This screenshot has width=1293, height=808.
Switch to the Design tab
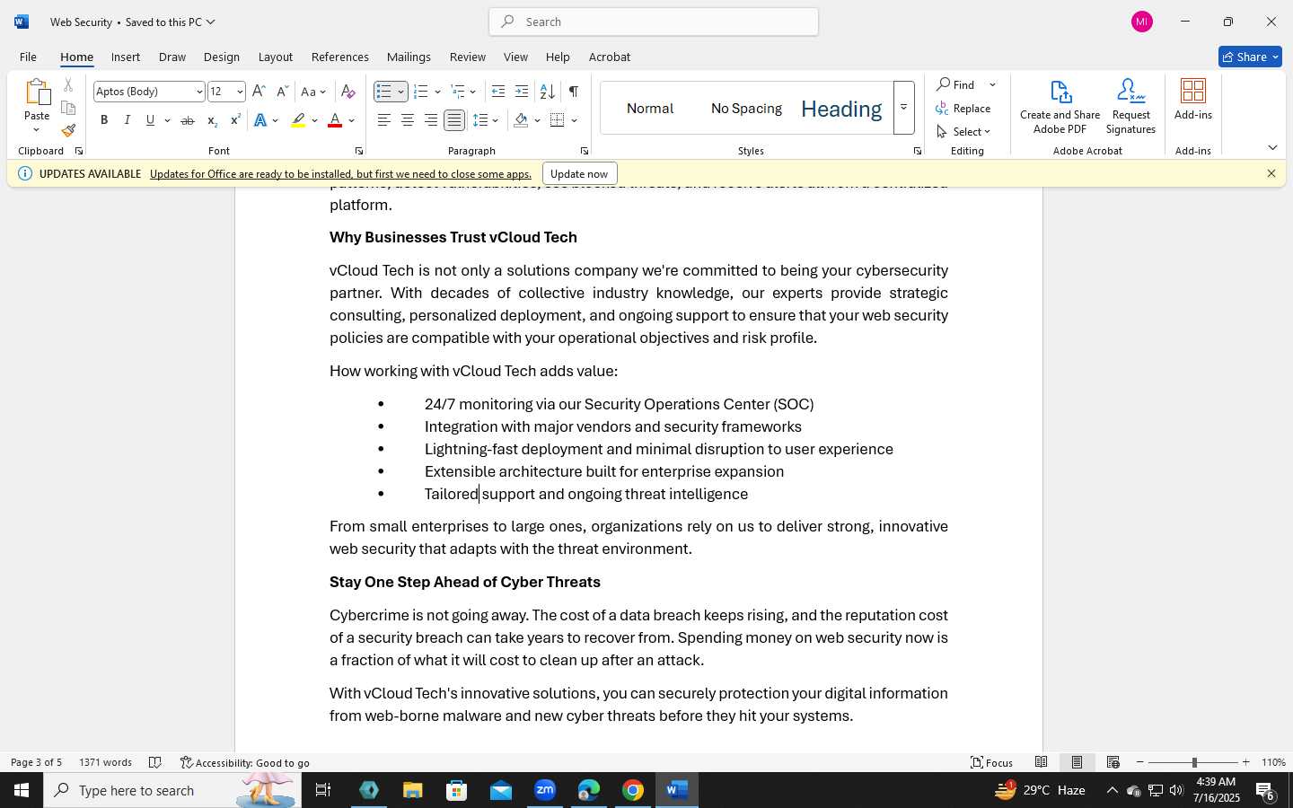(222, 57)
